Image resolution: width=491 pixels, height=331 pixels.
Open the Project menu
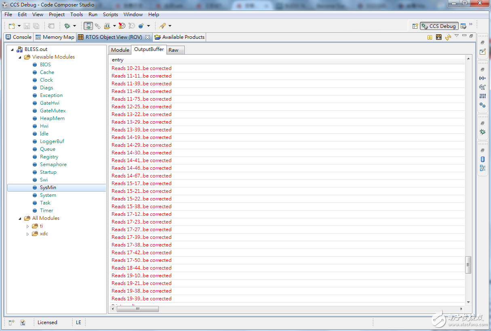click(57, 14)
